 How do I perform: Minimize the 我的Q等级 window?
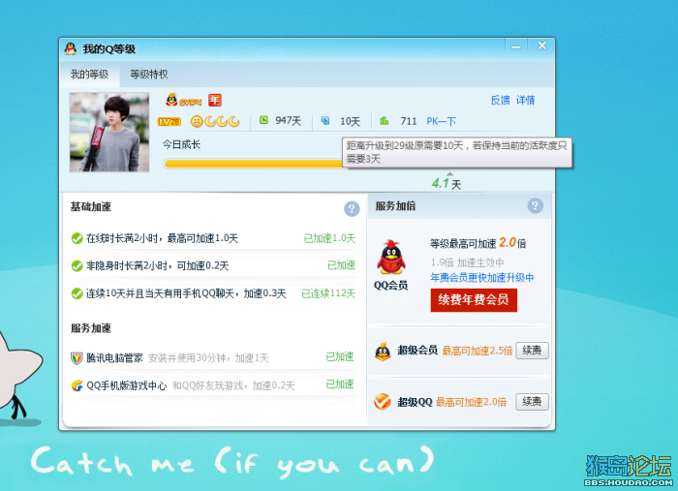tap(516, 46)
